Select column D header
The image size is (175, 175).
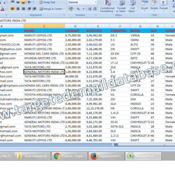point(75,26)
